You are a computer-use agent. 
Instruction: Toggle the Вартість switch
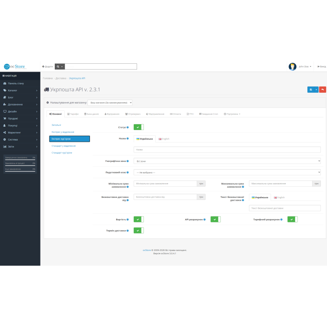139,219
